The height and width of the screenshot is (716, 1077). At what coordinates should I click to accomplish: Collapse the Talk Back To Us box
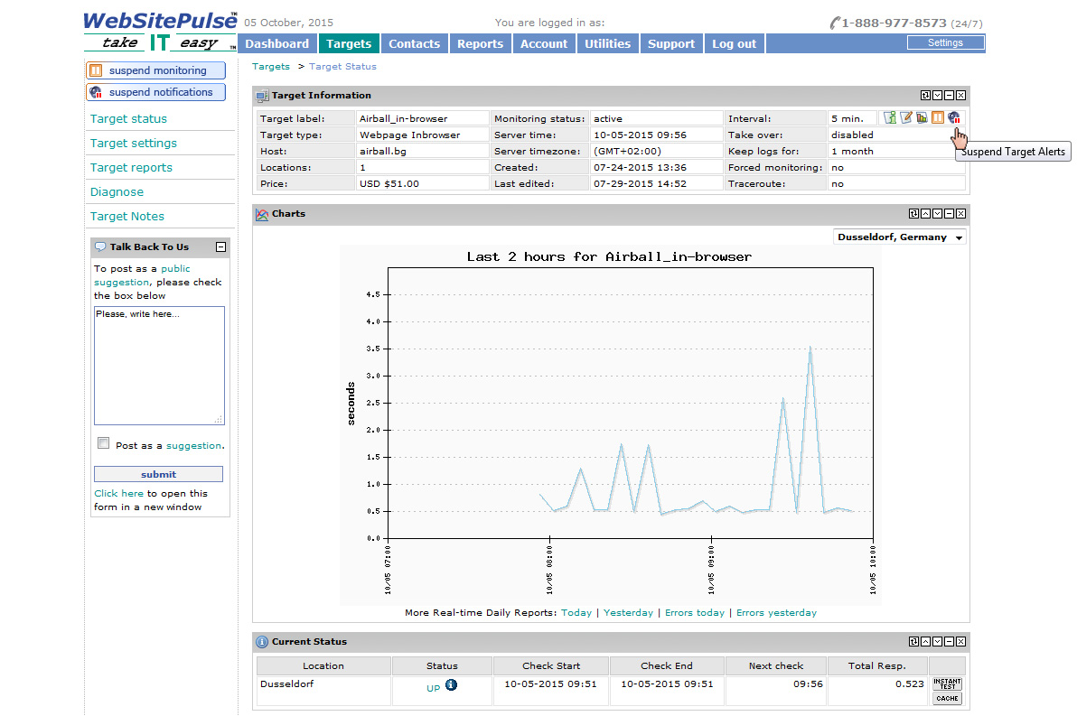pyautogui.click(x=221, y=247)
